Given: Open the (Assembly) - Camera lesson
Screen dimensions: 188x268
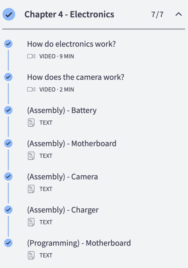Looking at the screenshot, I should [x=62, y=177].
